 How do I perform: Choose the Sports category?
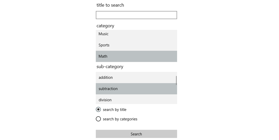(136, 45)
